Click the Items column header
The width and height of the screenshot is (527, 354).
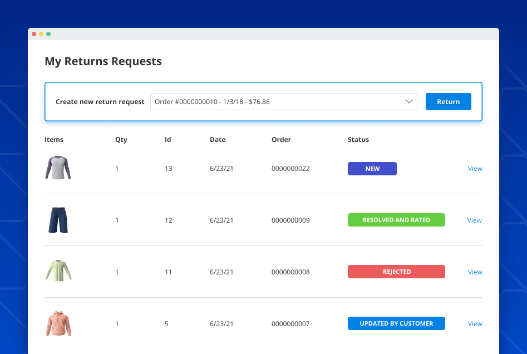(x=54, y=139)
